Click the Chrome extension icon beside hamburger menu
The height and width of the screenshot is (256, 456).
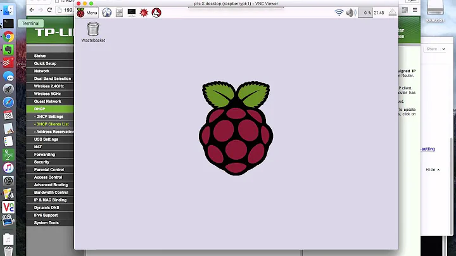click(405, 10)
